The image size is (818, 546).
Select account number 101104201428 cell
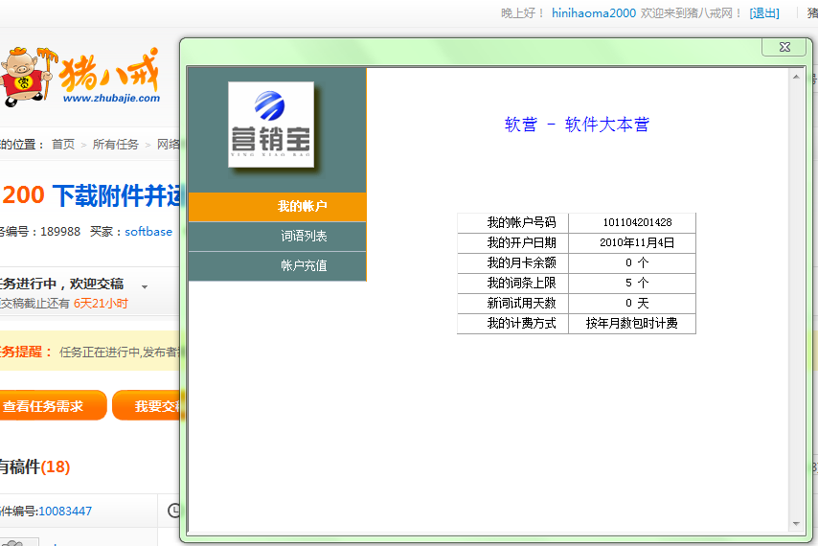point(632,222)
